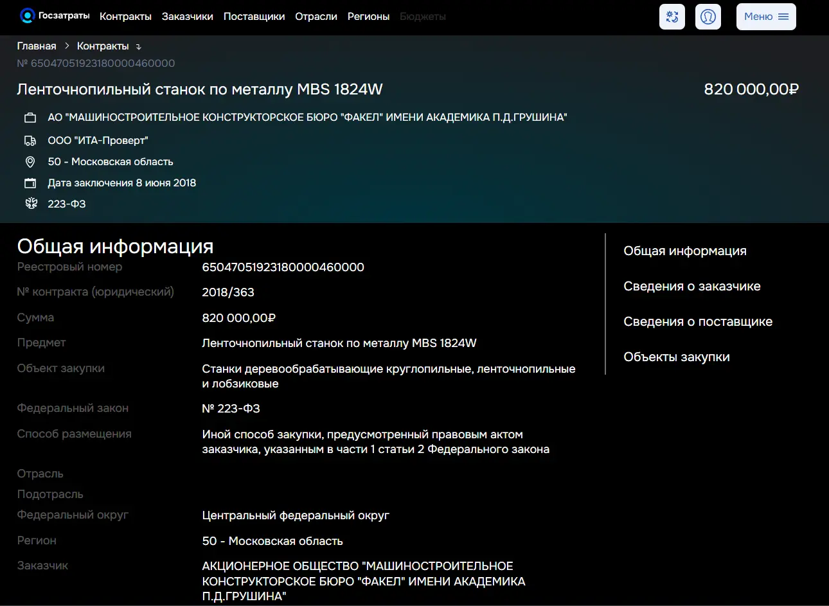Click the Центральный федеральный округ value
Image resolution: width=829 pixels, height=606 pixels.
pyautogui.click(x=296, y=515)
